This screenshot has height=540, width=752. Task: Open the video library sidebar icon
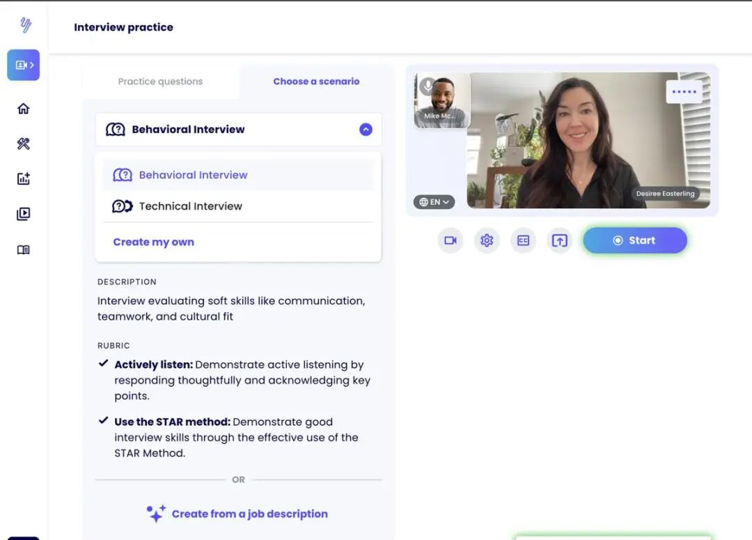[24, 214]
